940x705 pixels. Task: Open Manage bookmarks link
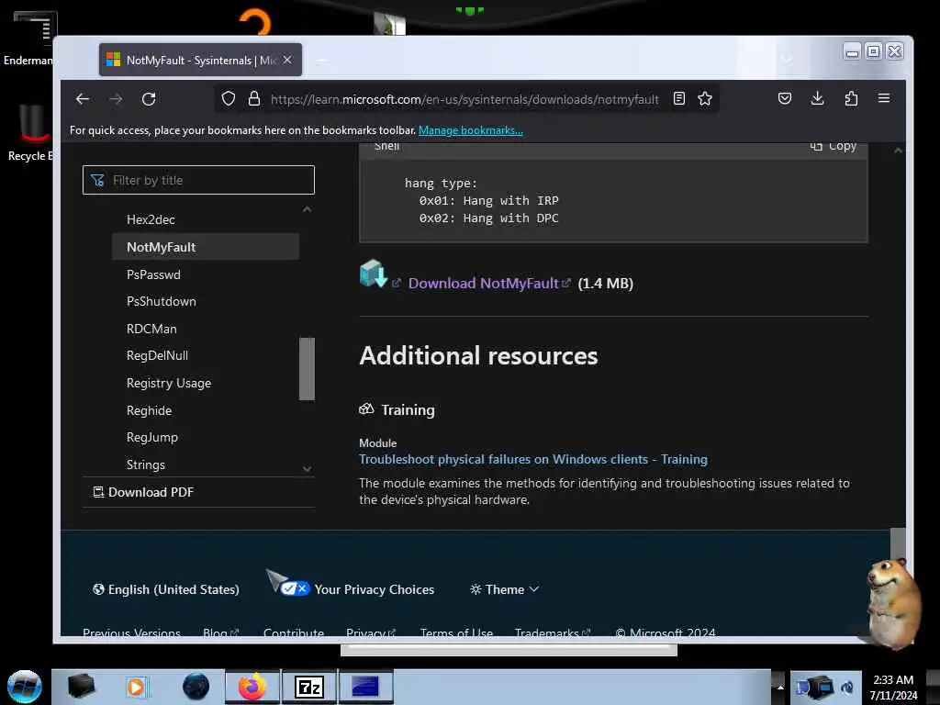[471, 130]
